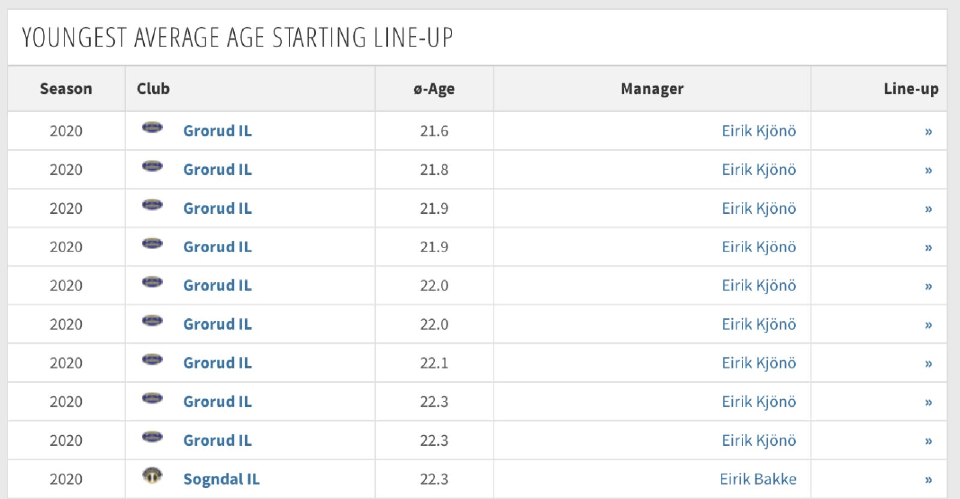Click the ø-Age column header
960x499 pixels.
[x=434, y=89]
